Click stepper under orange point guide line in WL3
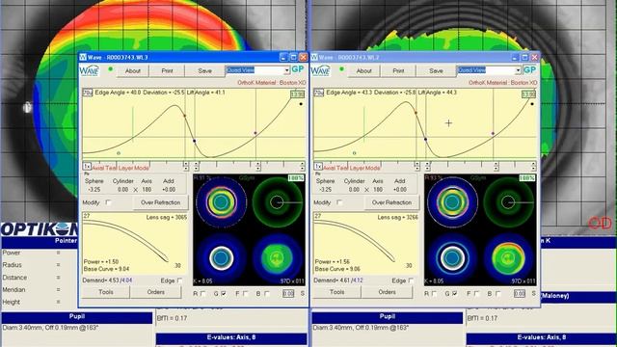Image resolution: width=617 pixels, height=347 pixels. point(186,167)
